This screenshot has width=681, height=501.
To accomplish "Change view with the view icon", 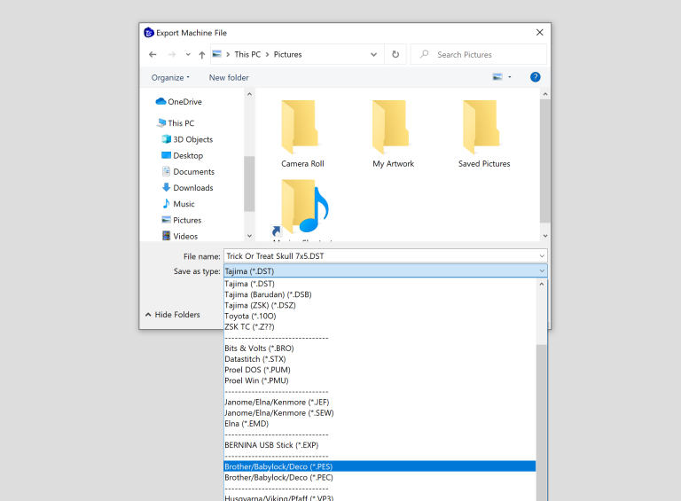I will [497, 77].
